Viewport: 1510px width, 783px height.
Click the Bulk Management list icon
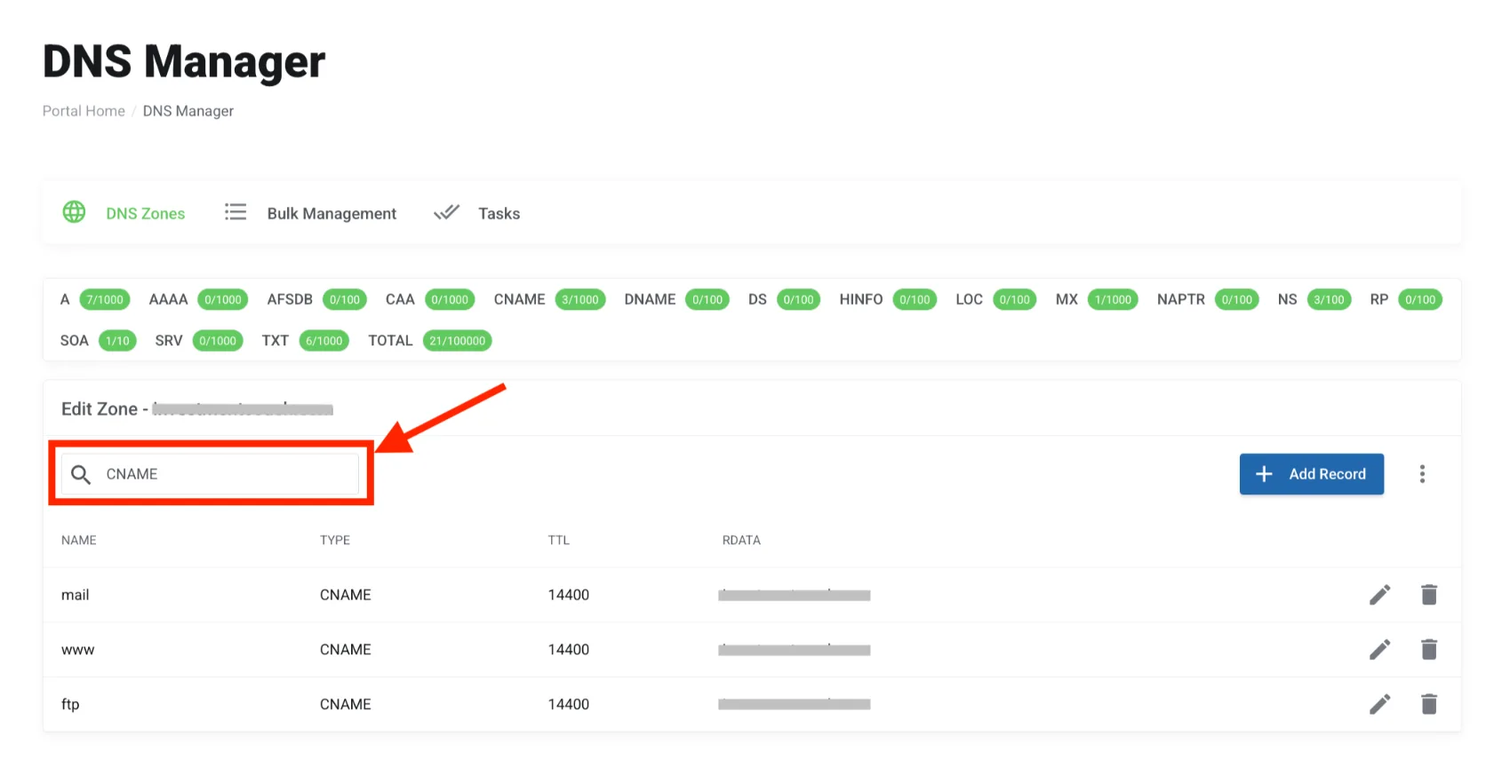[236, 212]
